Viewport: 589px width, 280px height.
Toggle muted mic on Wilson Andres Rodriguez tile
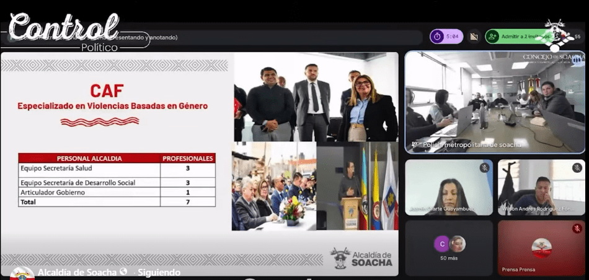pyautogui.click(x=577, y=168)
